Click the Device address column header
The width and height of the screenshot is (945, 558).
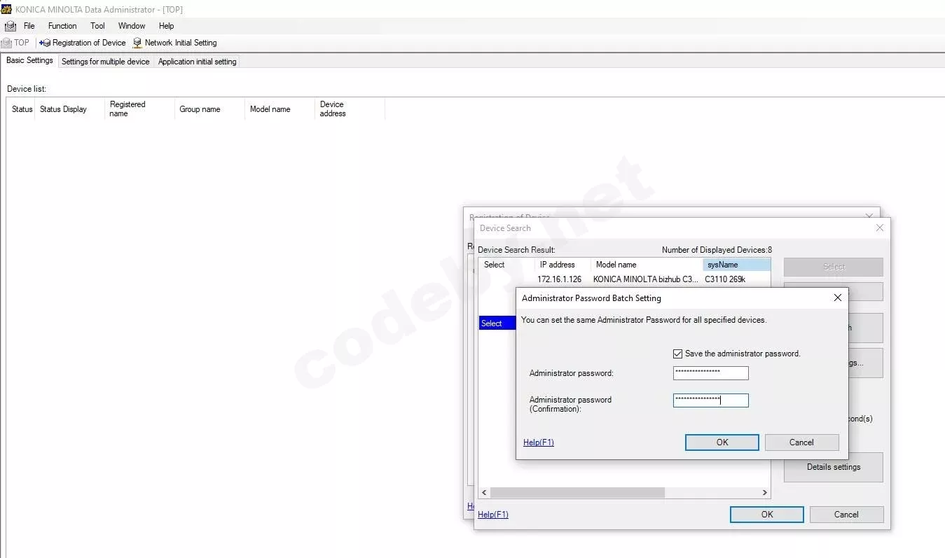(350, 109)
